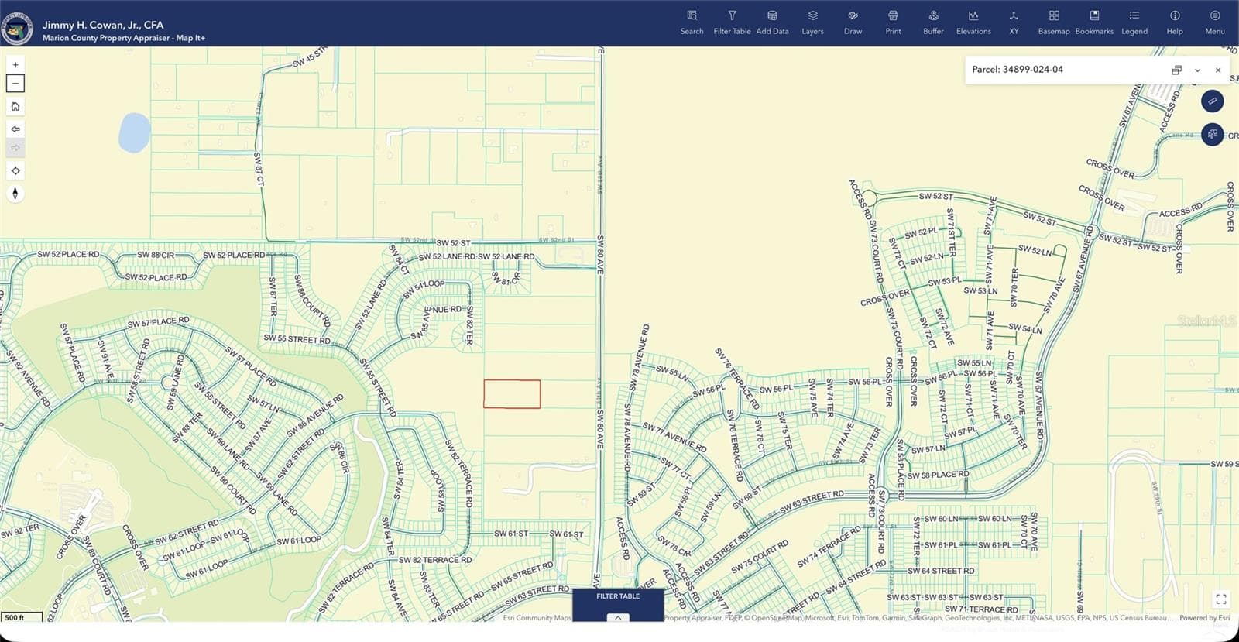The height and width of the screenshot is (642, 1239).
Task: Show the map Legend
Action: tap(1134, 22)
